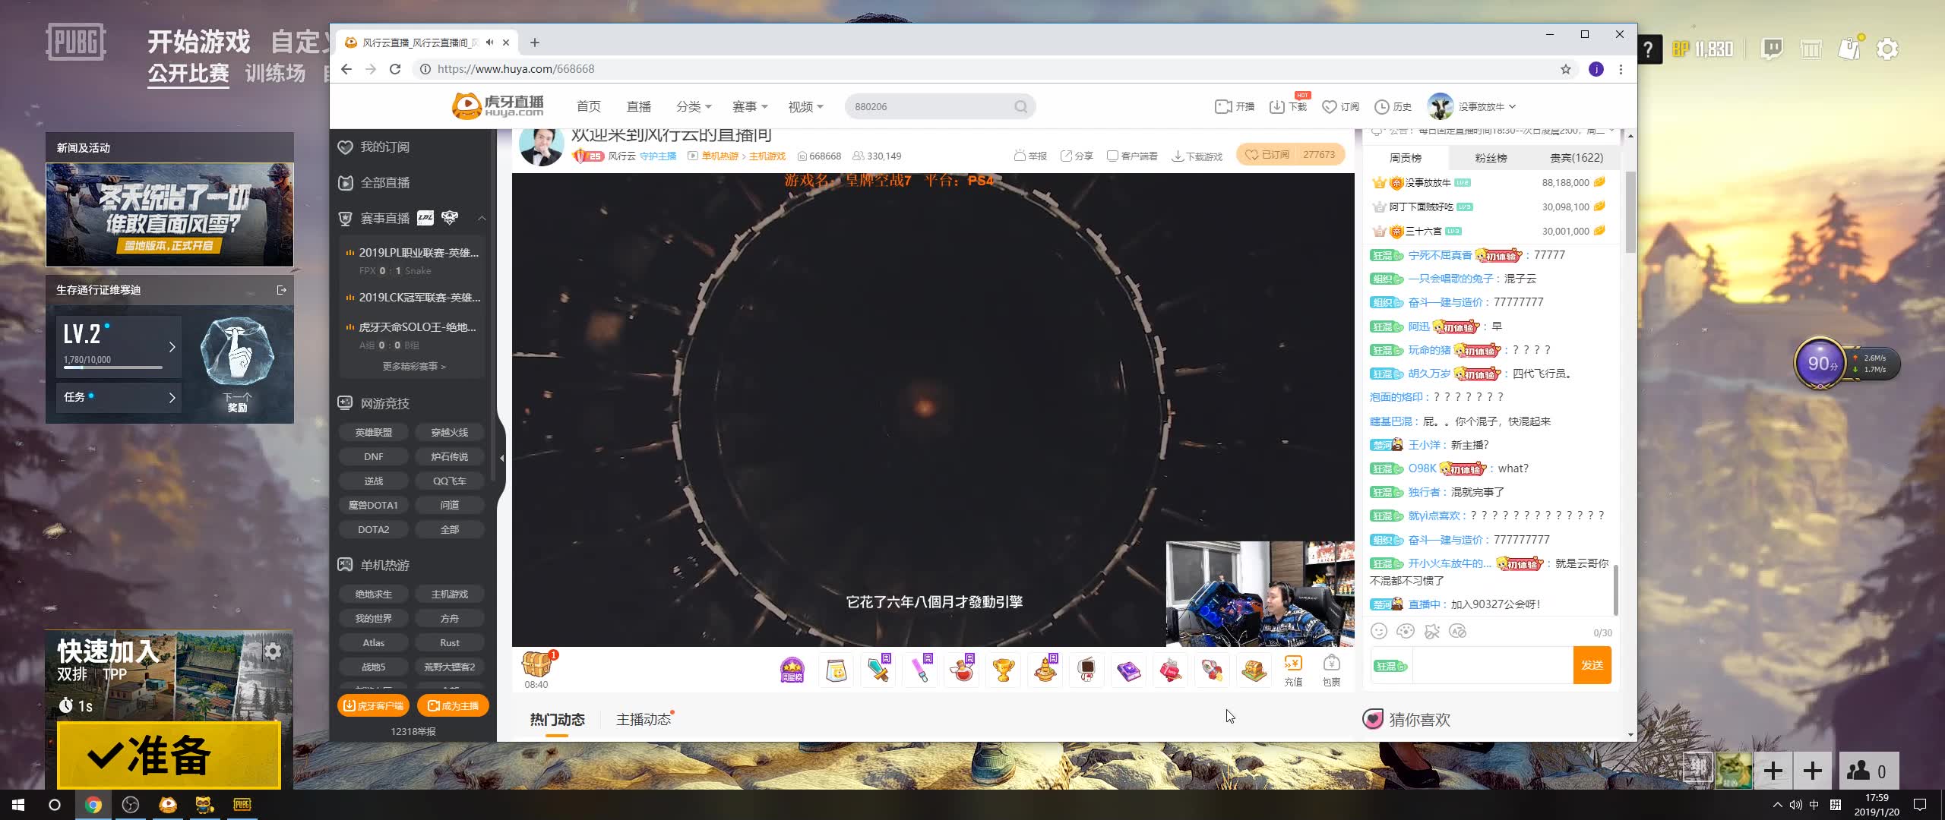Click the 发送 send button in chat
Image resolution: width=1945 pixels, height=820 pixels.
(1592, 665)
